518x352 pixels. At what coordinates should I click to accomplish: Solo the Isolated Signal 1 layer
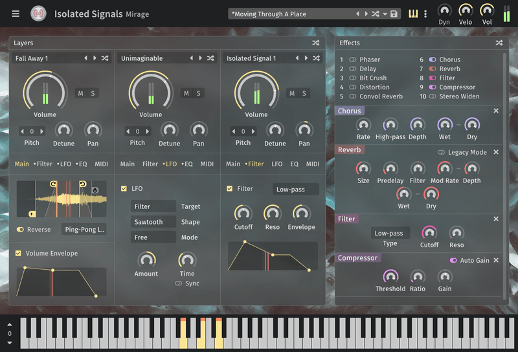304,93
